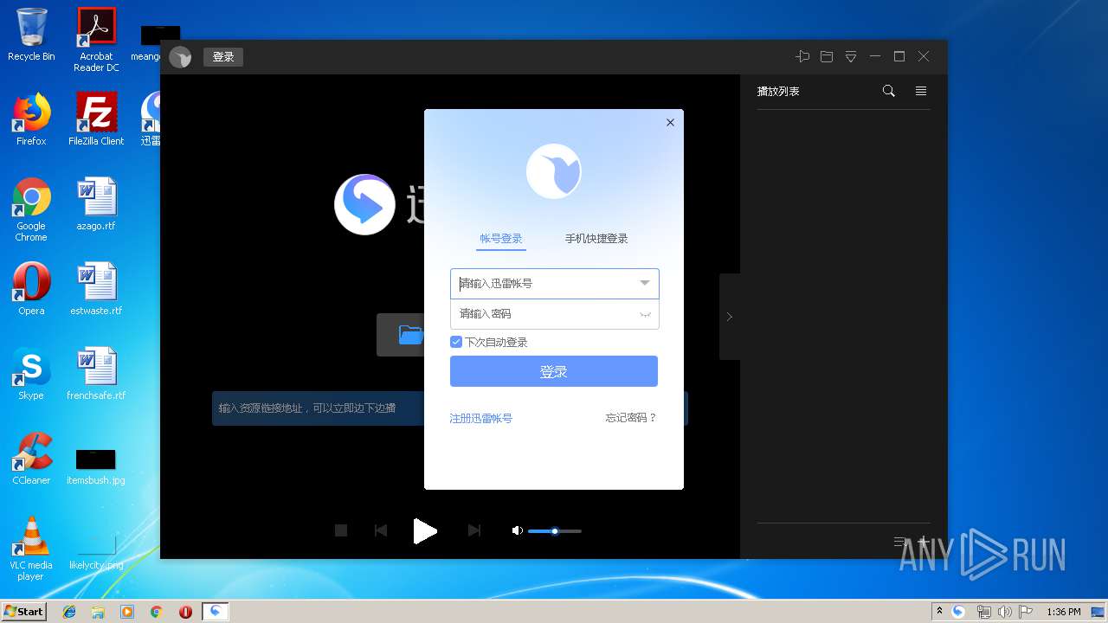Viewport: 1108px width, 623px height.
Task: Click the system tray volume icon
Action: [x=1005, y=612]
